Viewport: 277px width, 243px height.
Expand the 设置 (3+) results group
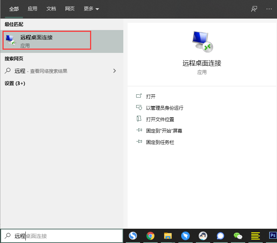pos(15,83)
